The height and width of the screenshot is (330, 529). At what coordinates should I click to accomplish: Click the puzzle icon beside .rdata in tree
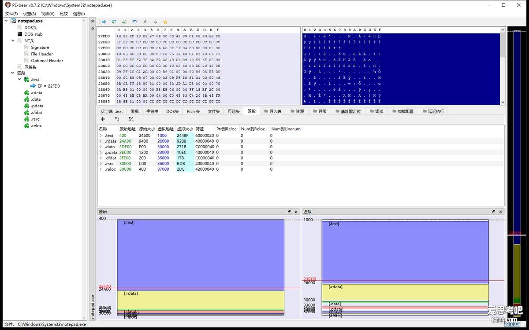point(27,93)
